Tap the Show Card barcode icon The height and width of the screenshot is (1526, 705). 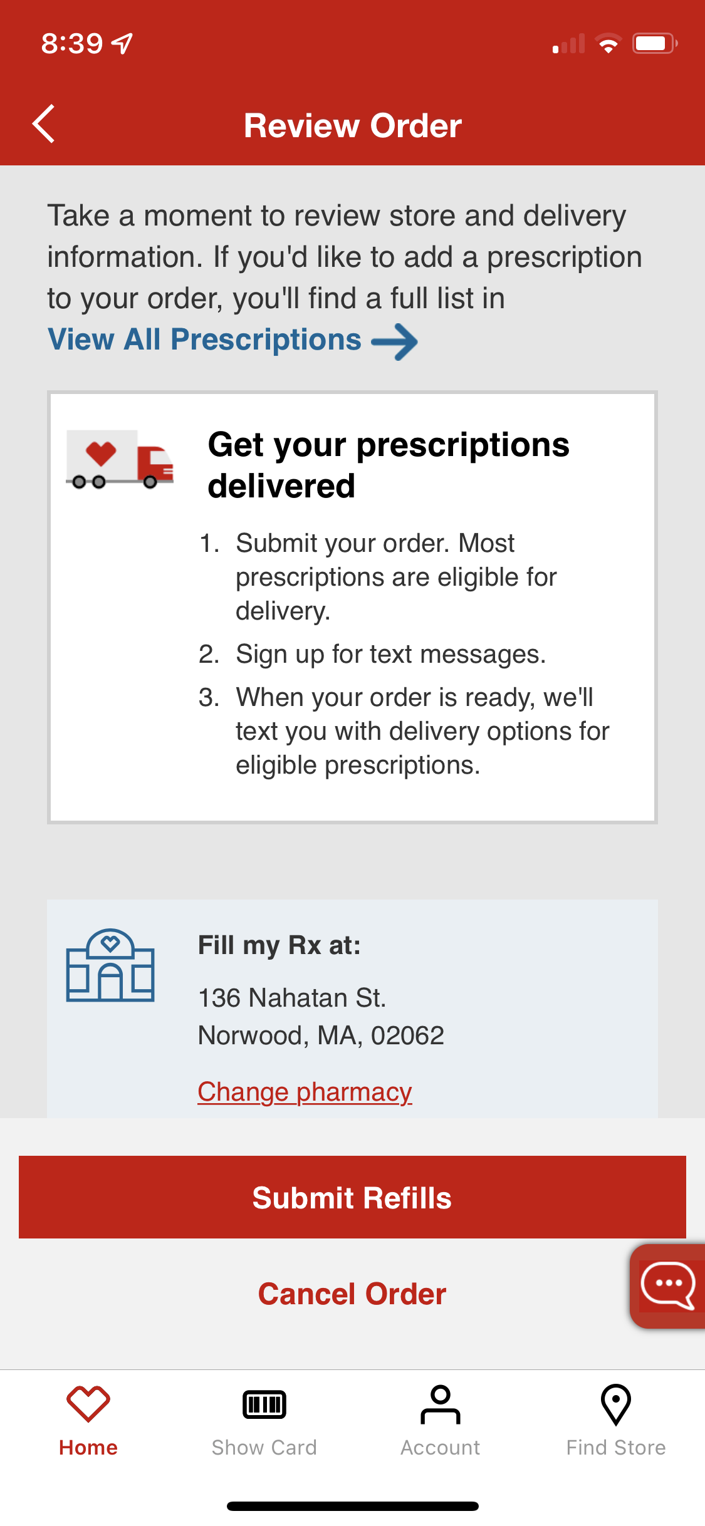tap(264, 1404)
